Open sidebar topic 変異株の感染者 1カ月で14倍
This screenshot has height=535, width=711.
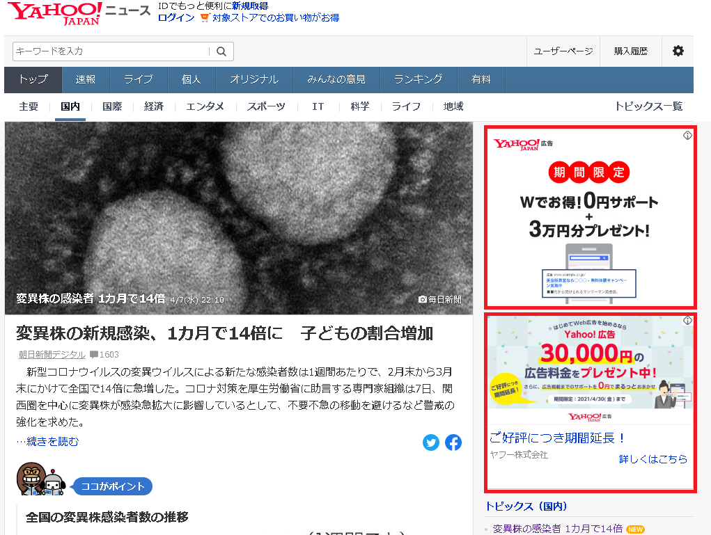click(x=557, y=529)
